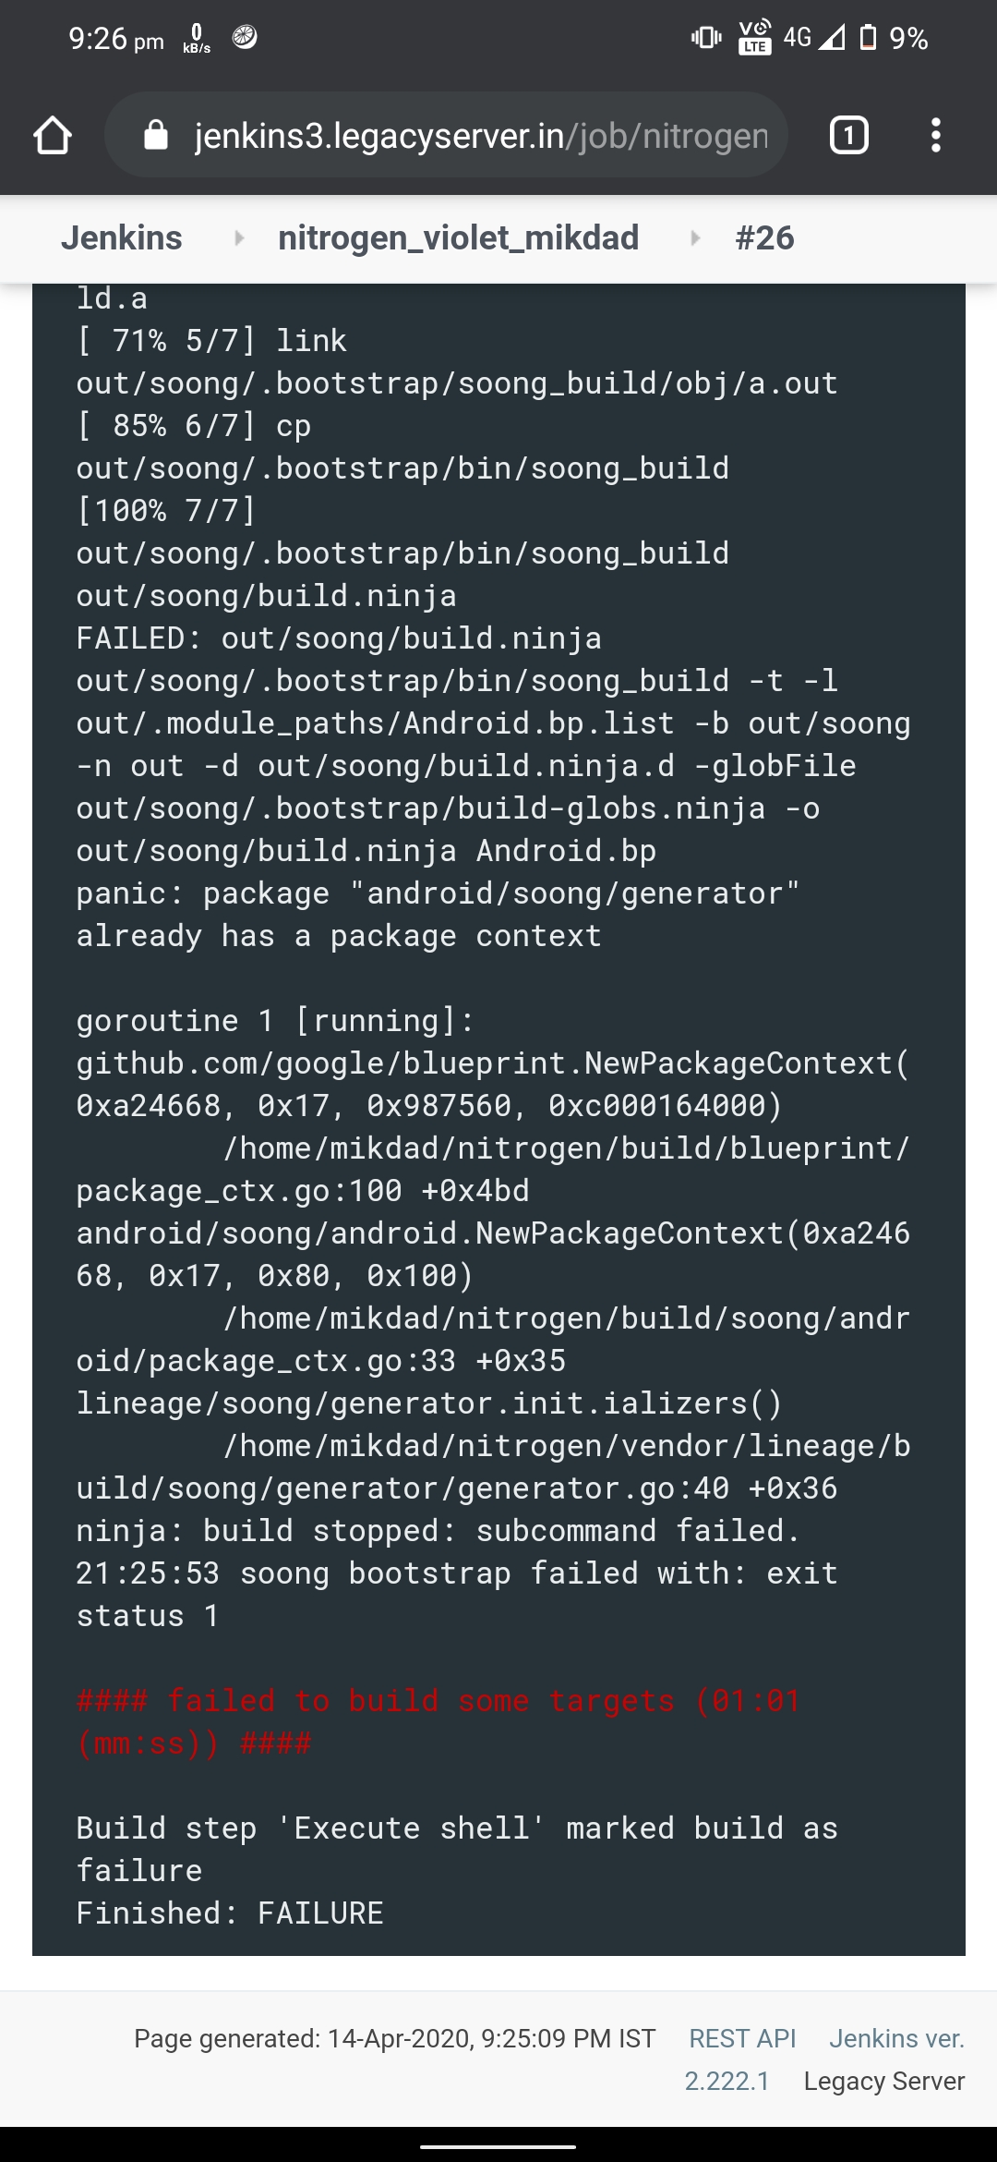Click the chevron after Jenkins breadcrumb
This screenshot has width=997, height=2162.
[238, 238]
